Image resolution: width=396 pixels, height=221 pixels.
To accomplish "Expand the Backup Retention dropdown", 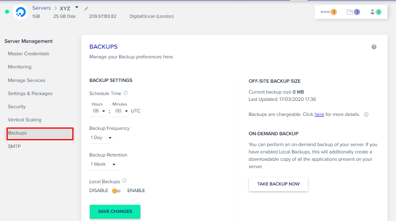I will [x=103, y=164].
